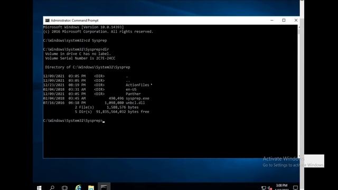Click the 'Directory of C:\Windows\System32\Sysprep' line
The width and height of the screenshot is (338, 190).
pos(88,67)
